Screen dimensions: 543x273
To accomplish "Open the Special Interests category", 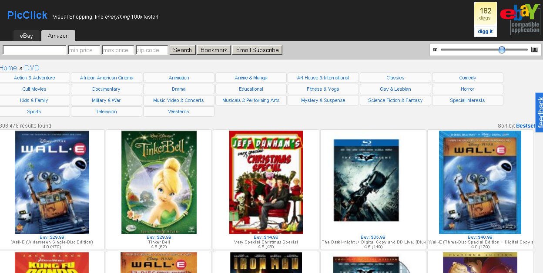I will tap(468, 100).
